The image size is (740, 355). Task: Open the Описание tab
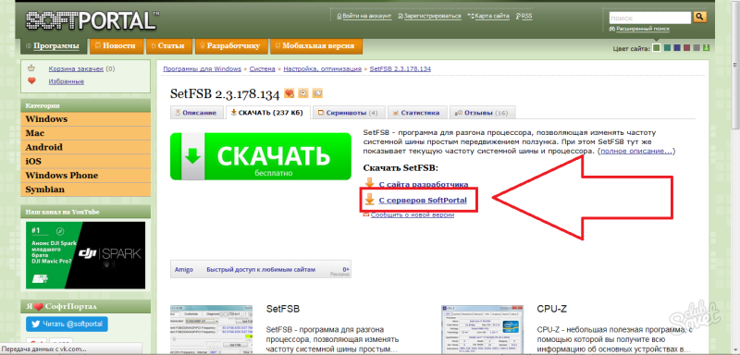click(196, 113)
